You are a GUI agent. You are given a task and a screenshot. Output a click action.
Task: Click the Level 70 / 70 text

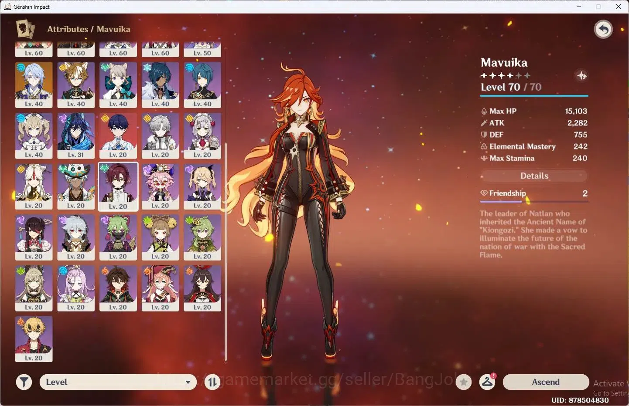pyautogui.click(x=511, y=87)
